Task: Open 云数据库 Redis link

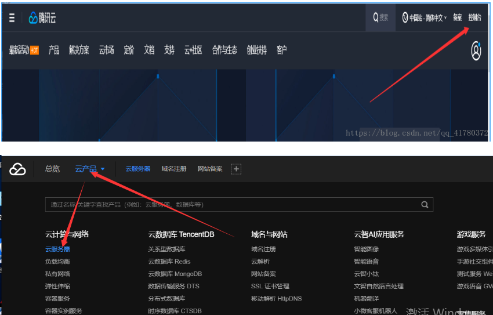Action: coord(169,262)
